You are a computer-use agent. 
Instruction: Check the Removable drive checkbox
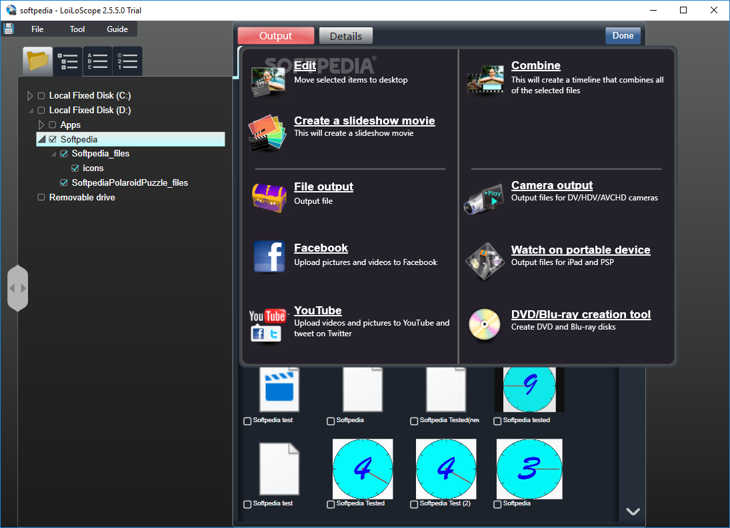click(41, 197)
